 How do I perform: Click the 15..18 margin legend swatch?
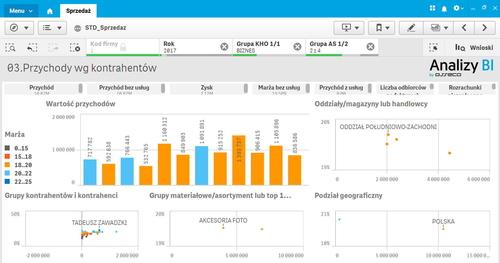7,156
